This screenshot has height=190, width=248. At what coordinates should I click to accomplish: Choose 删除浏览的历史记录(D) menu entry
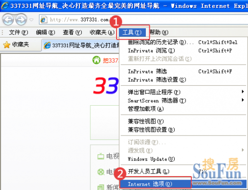pyautogui.click(x=184, y=42)
